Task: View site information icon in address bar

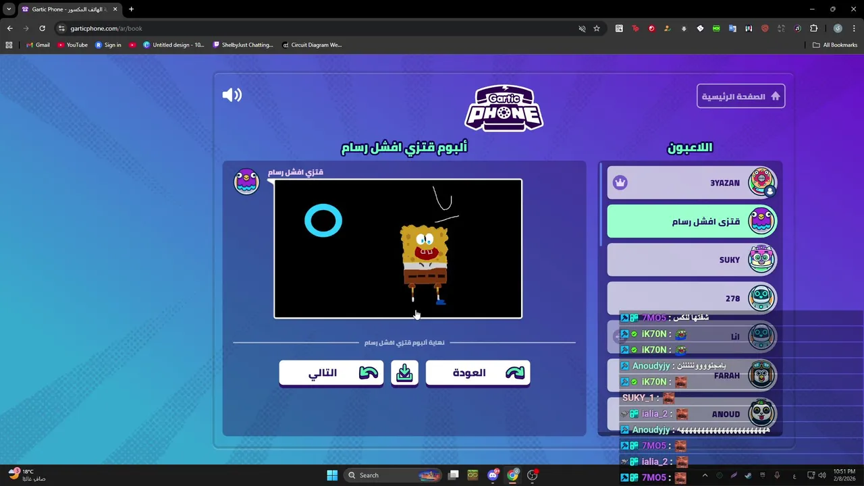Action: 61,28
